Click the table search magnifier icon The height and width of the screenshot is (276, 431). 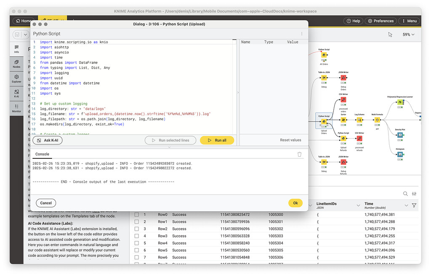coord(405,194)
